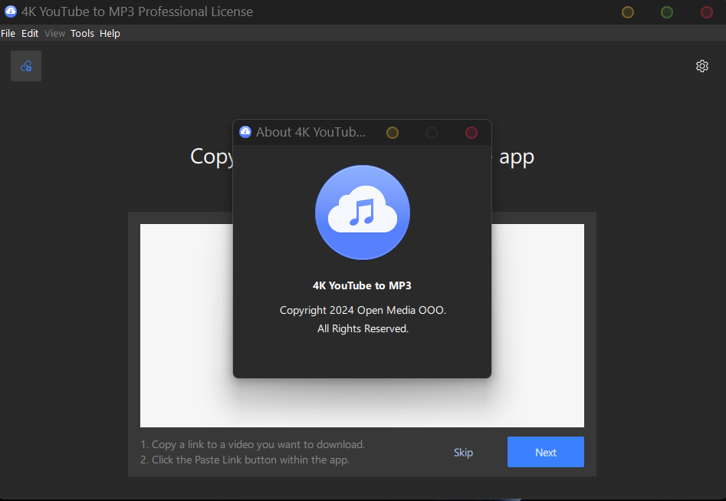The image size is (726, 501).
Task: Maximize the main window with green button
Action: tap(667, 12)
